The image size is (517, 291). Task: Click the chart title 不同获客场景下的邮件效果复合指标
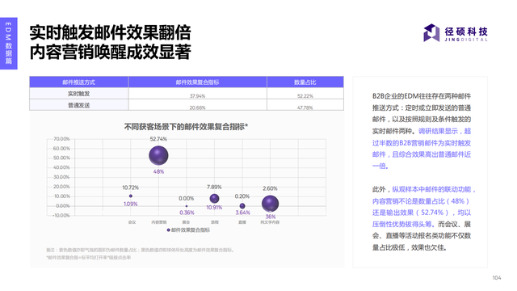(186, 127)
